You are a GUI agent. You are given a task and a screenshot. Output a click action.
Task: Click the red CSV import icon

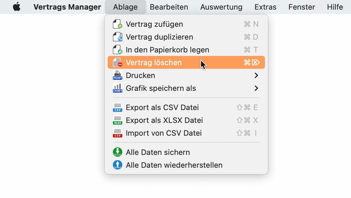pyautogui.click(x=118, y=133)
